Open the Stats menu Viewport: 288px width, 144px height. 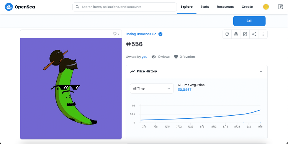[x=205, y=7]
